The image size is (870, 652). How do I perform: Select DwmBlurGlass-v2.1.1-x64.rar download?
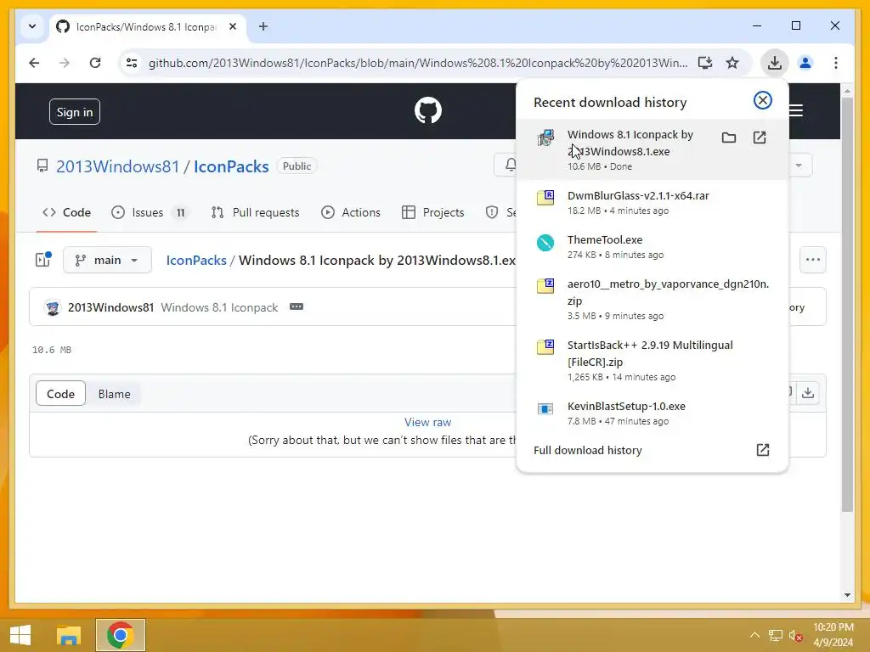[x=652, y=202]
